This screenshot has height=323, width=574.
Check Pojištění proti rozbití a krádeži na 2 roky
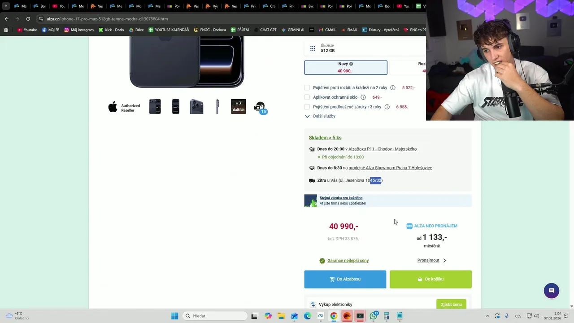point(307,88)
